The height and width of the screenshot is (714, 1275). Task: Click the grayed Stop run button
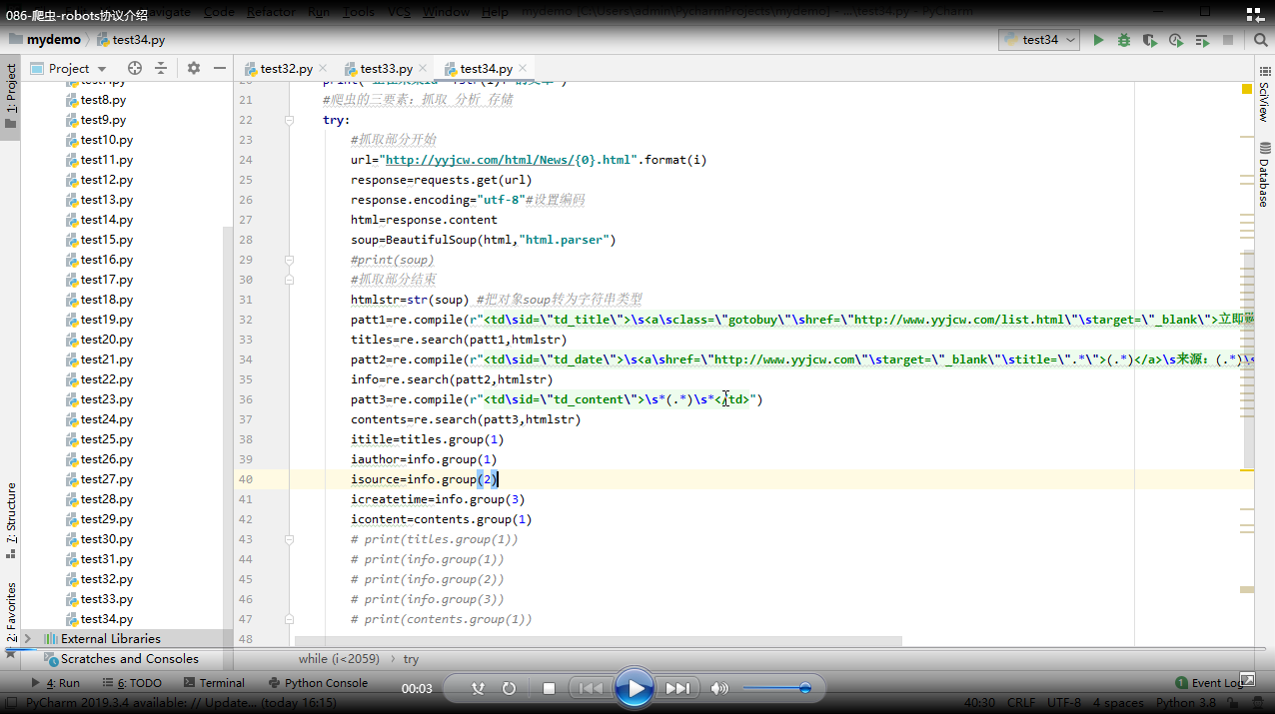pyautogui.click(x=1228, y=40)
